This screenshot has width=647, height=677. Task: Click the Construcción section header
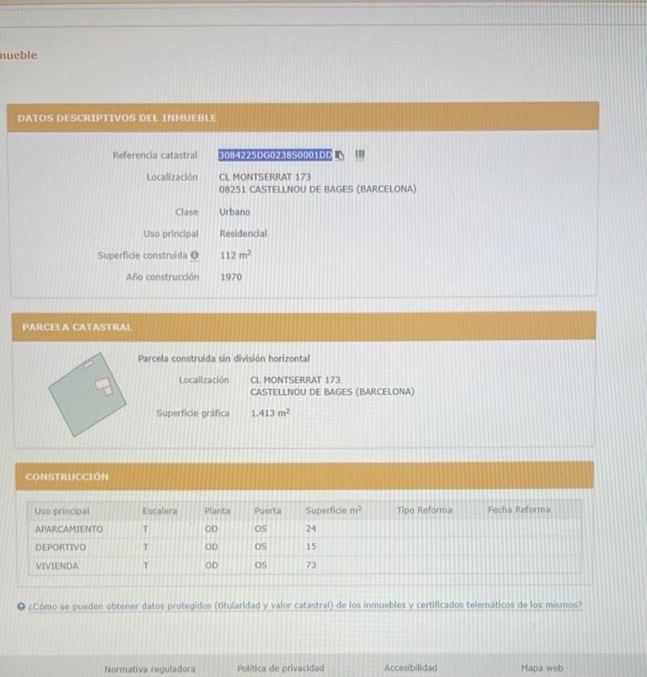[x=67, y=477]
